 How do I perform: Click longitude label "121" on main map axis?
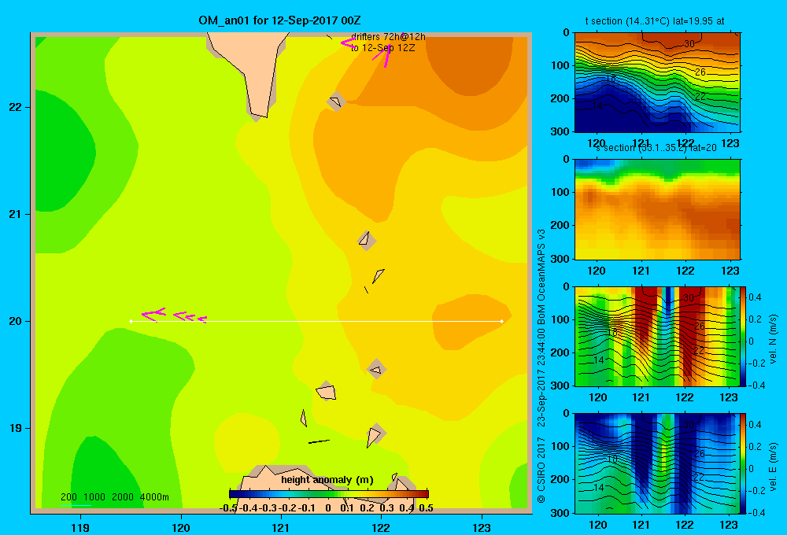pyautogui.click(x=281, y=527)
